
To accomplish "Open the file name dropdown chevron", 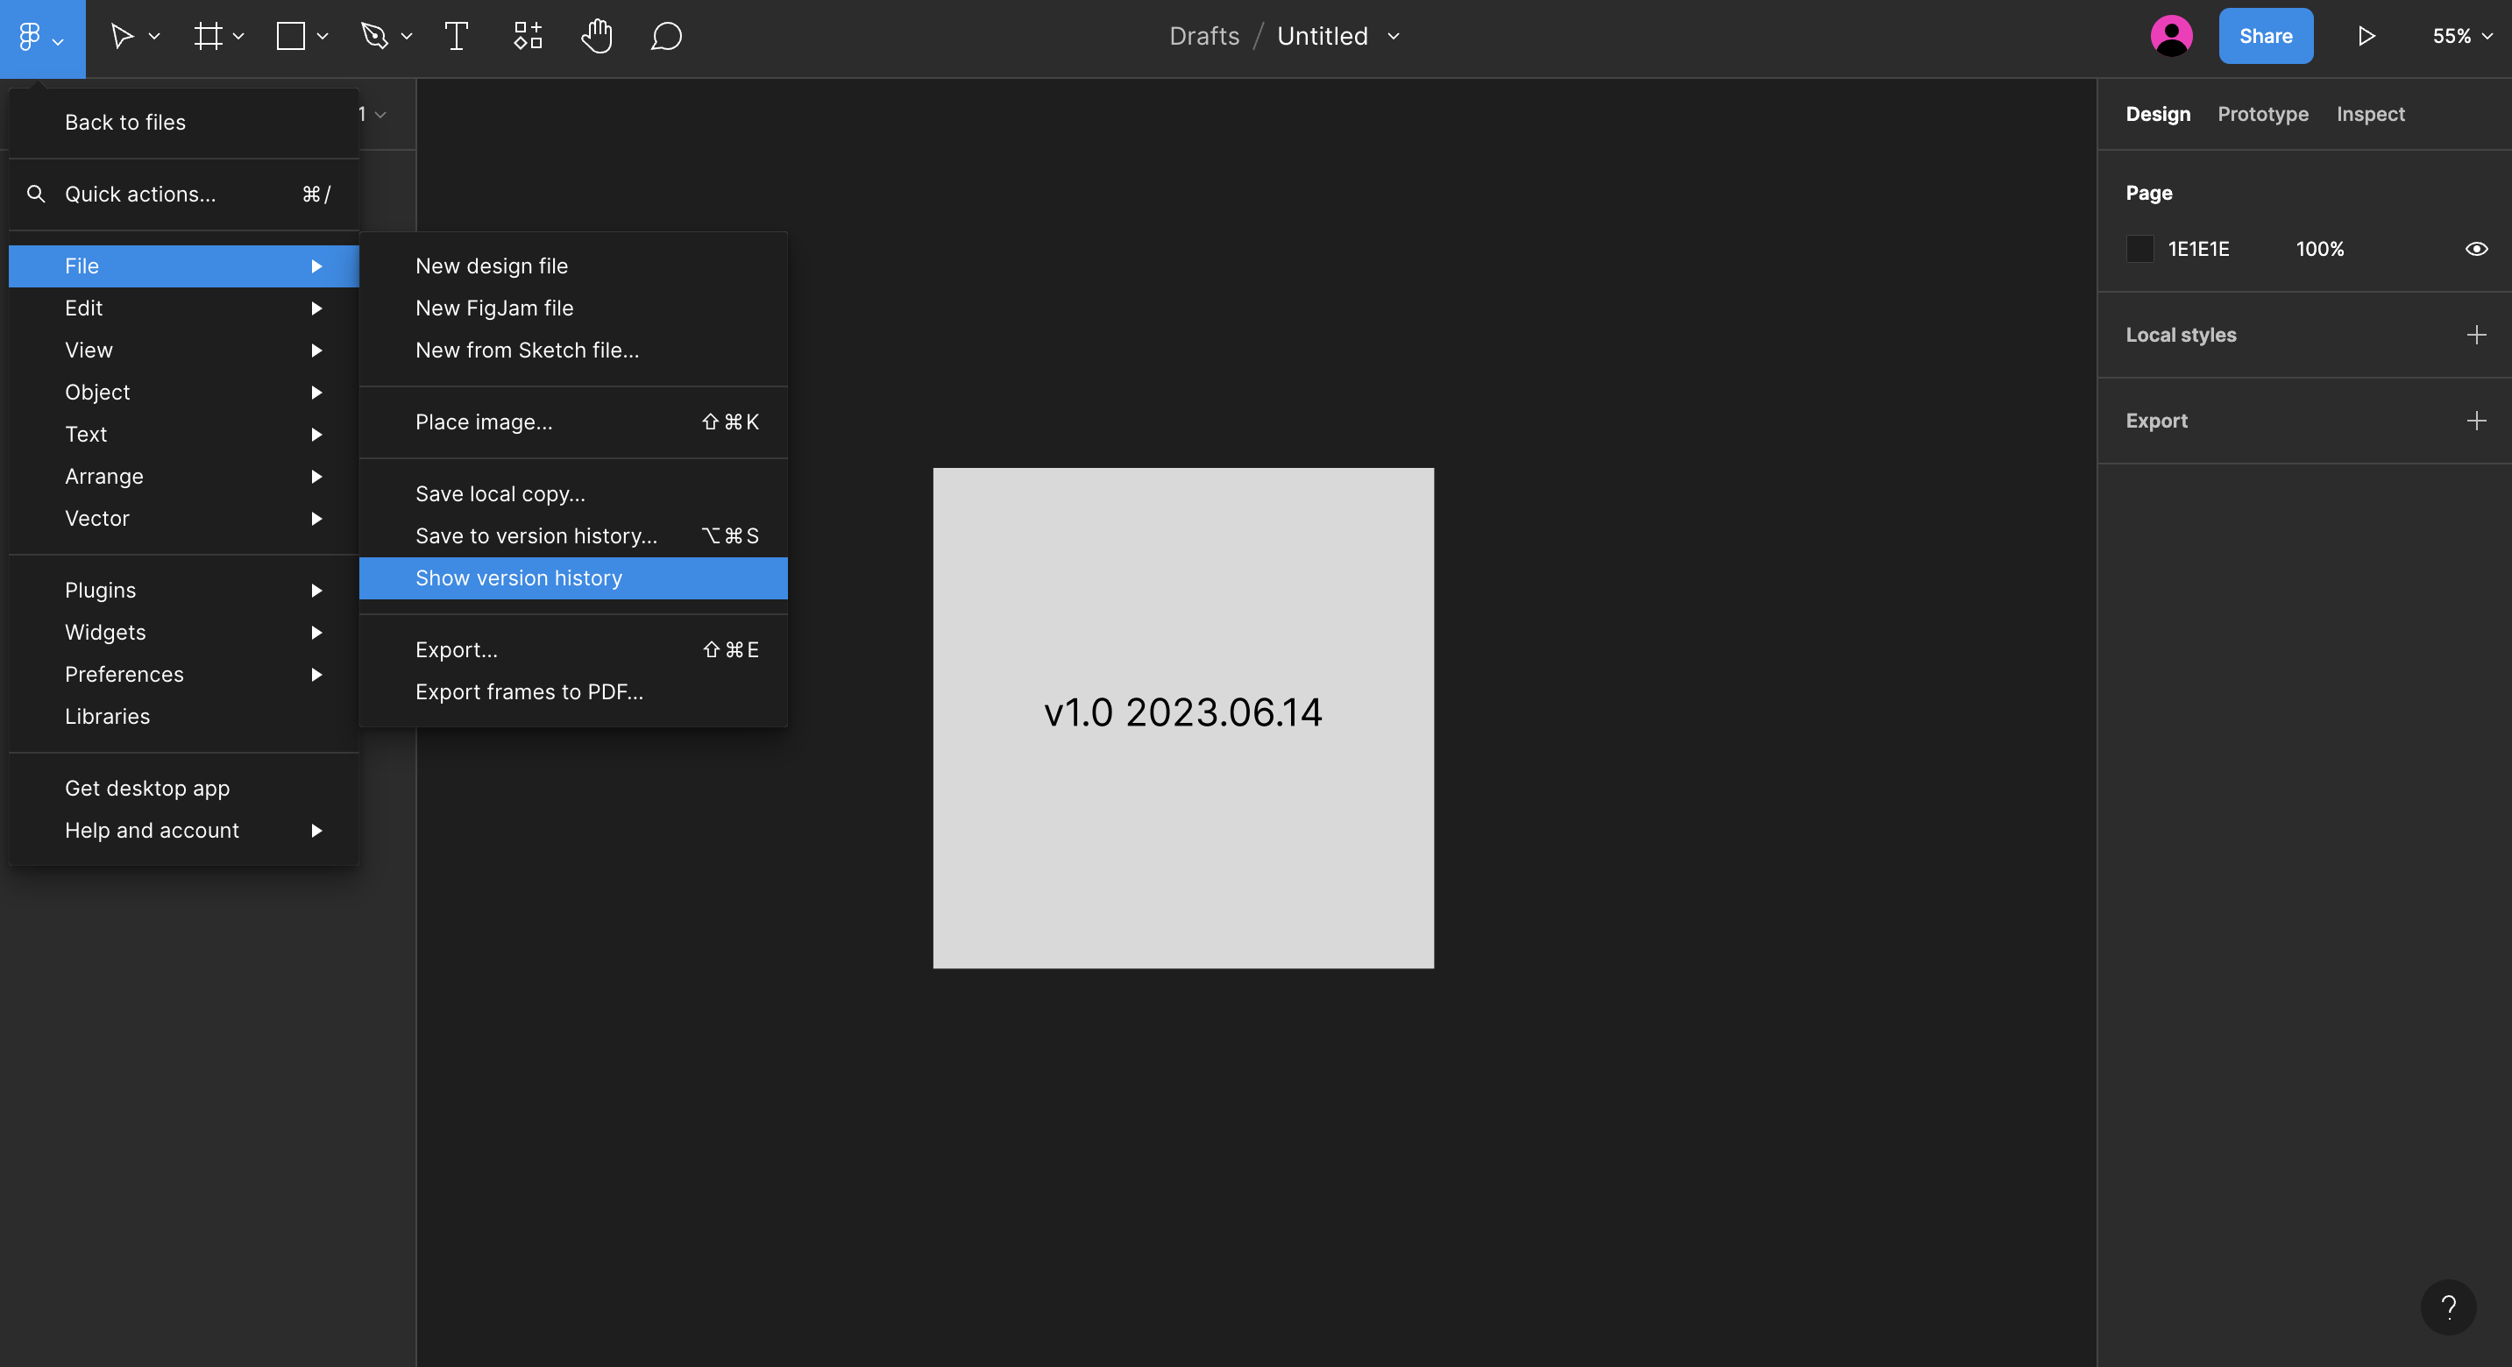I will [x=1394, y=36].
